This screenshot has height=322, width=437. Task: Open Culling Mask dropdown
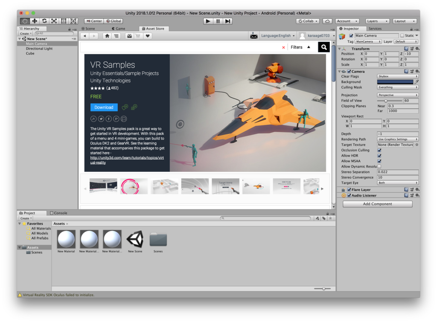[398, 87]
